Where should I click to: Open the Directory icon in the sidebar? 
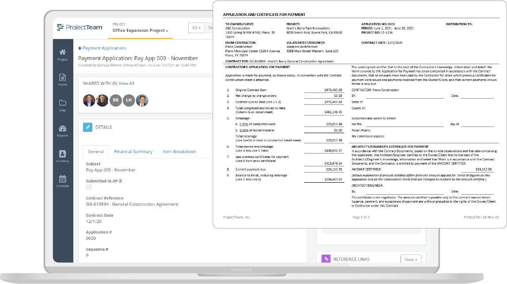coord(62,154)
